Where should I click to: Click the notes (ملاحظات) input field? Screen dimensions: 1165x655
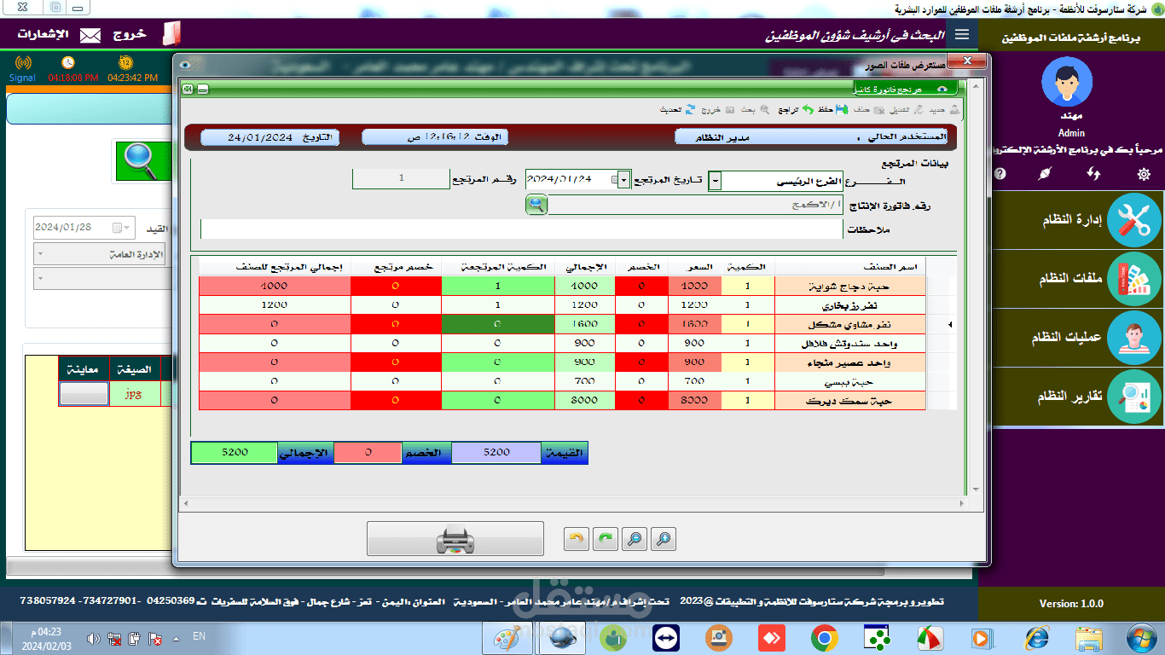pos(521,229)
